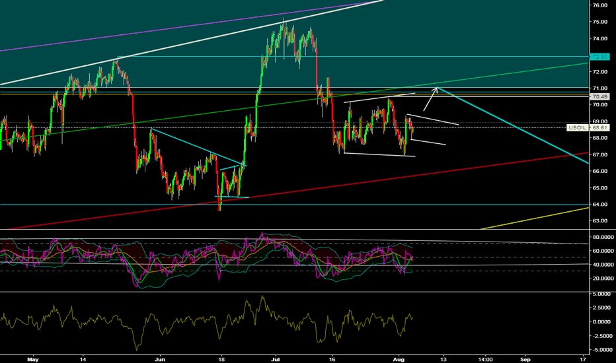Click the 67.00 price axis label
The width and height of the screenshot is (616, 363).
(x=600, y=154)
